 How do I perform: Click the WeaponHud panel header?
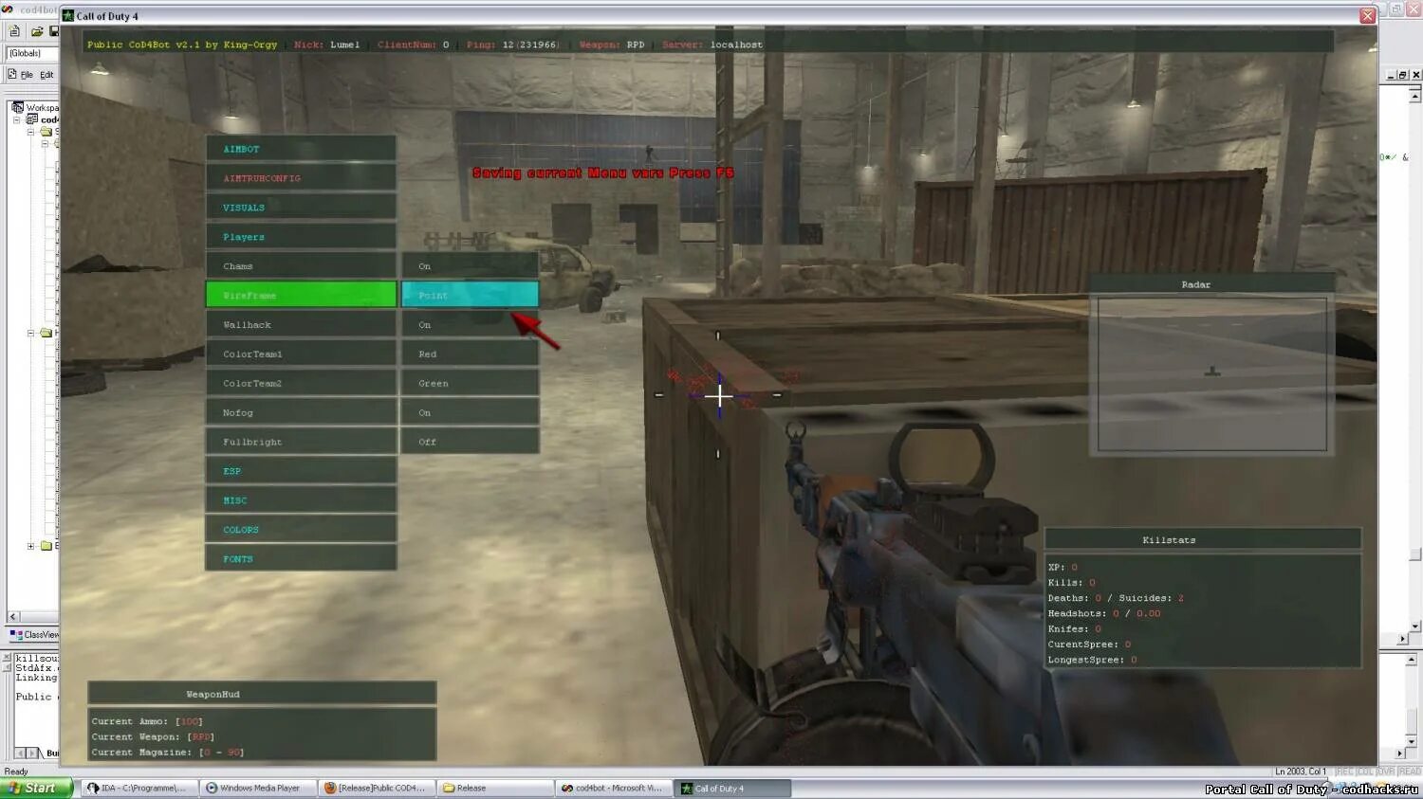262,694
